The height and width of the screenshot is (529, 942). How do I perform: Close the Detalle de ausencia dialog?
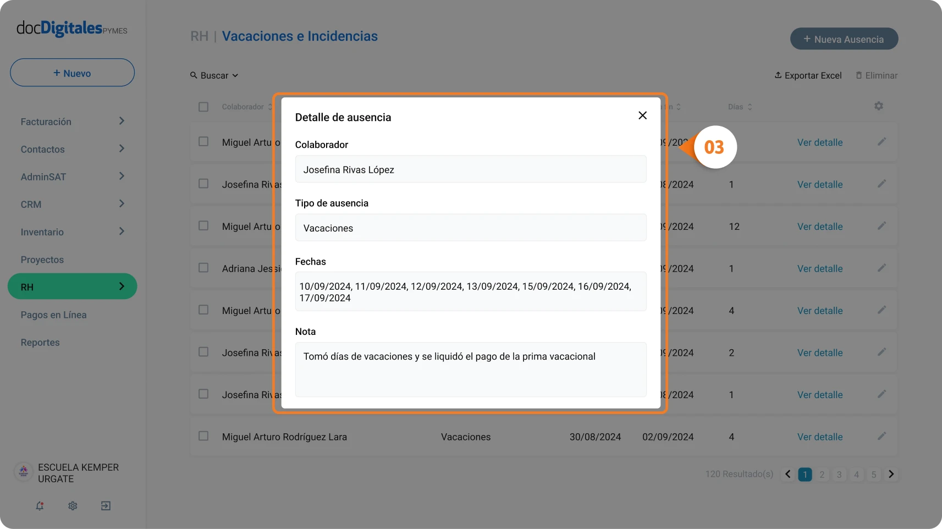642,115
